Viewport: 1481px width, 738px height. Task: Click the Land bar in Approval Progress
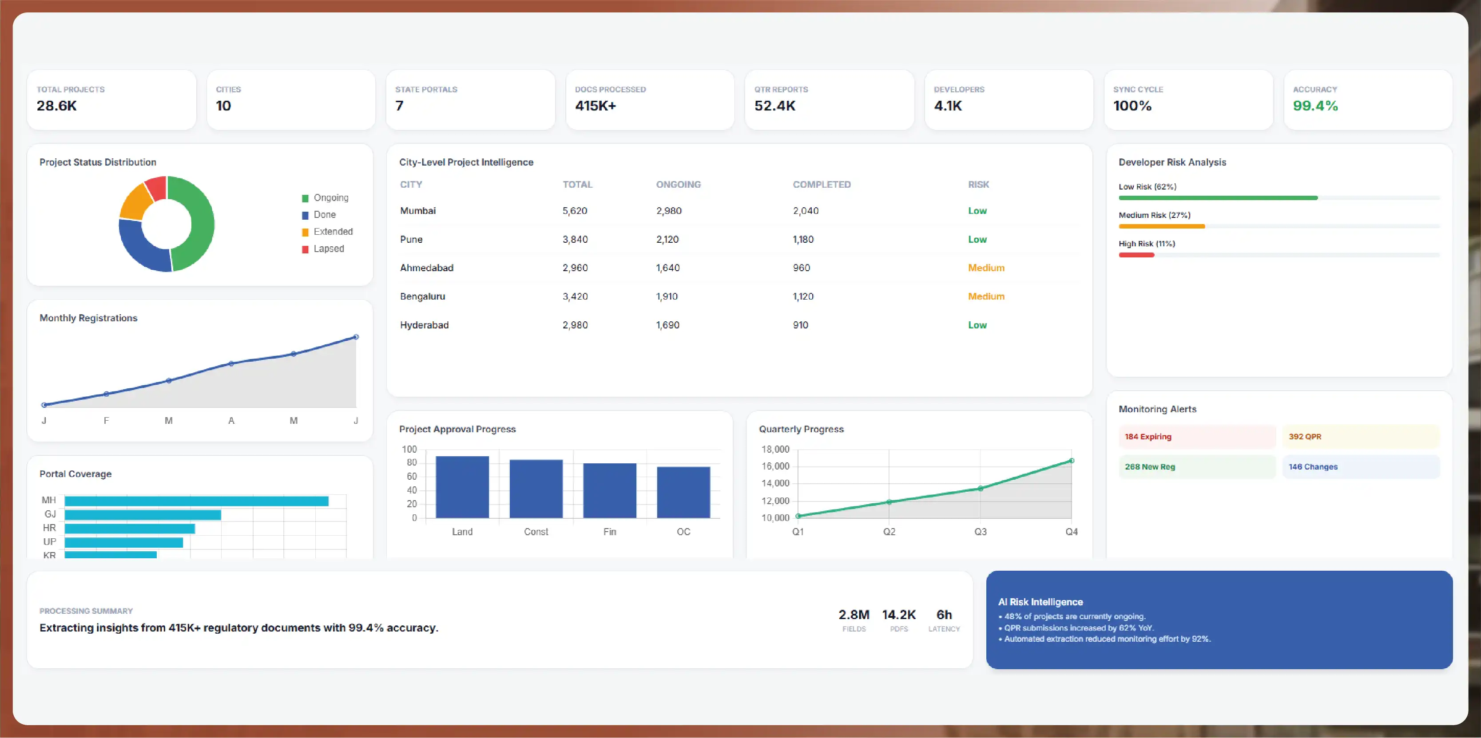(462, 487)
